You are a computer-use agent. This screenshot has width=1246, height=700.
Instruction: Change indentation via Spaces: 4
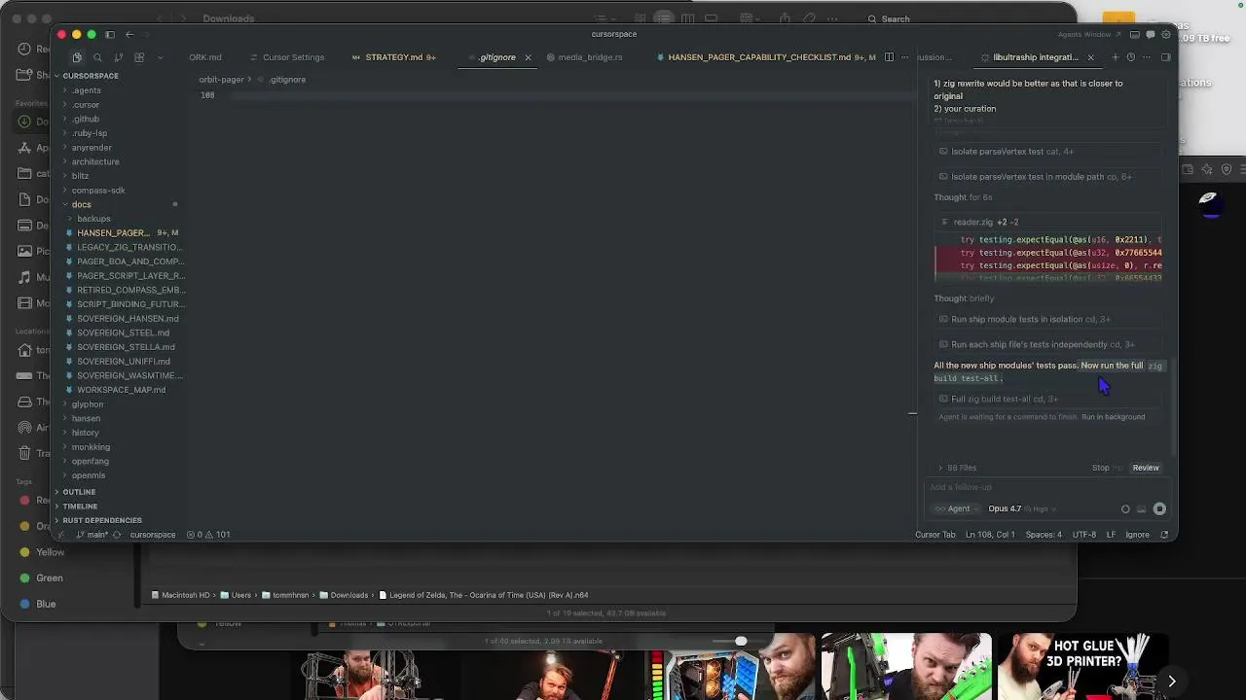(x=1044, y=535)
